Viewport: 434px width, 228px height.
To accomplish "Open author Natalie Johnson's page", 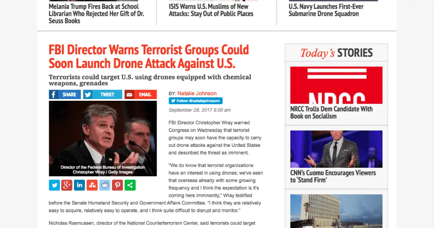I will [197, 94].
